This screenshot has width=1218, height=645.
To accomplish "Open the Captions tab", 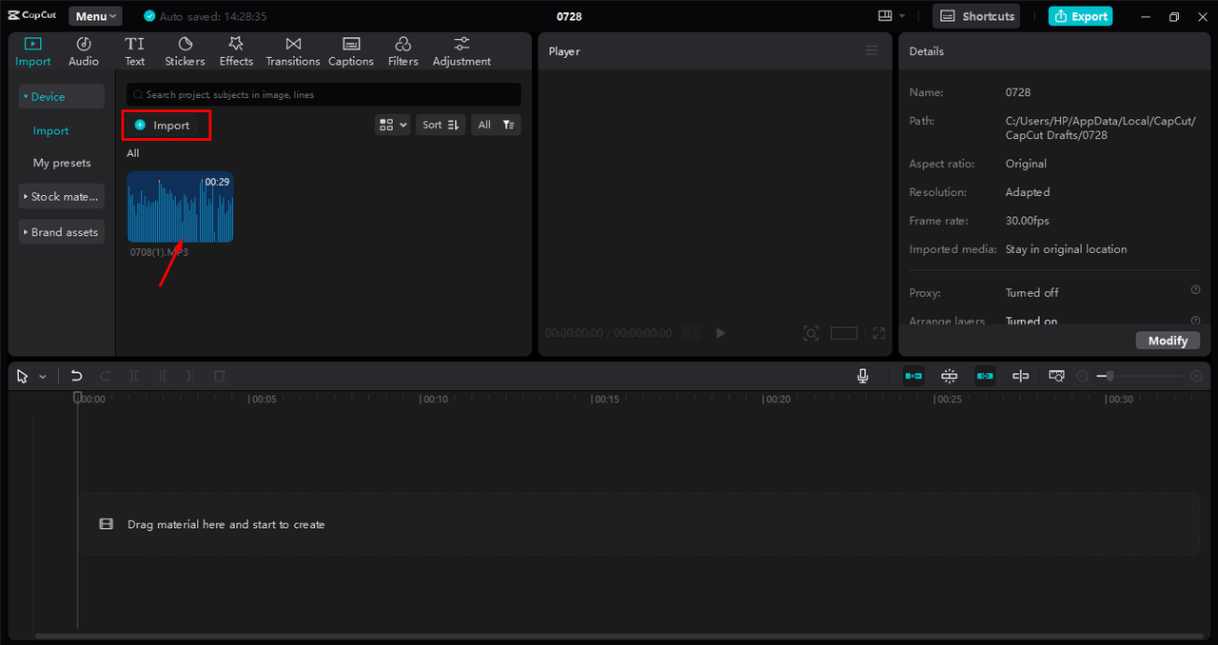I will (x=351, y=51).
